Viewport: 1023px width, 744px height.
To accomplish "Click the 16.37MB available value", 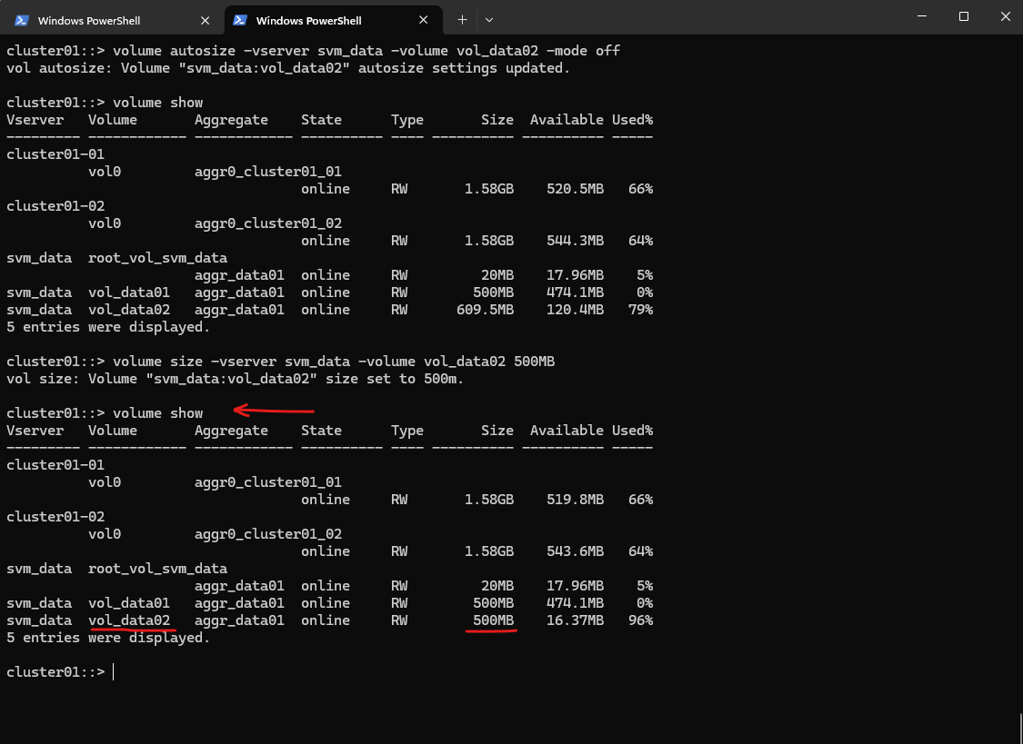I will click(x=572, y=620).
